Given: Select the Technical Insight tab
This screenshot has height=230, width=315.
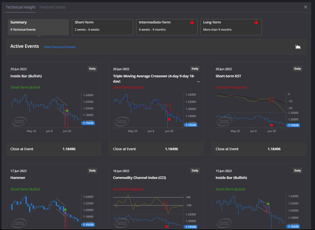Looking at the screenshot, I should [x=20, y=7].
